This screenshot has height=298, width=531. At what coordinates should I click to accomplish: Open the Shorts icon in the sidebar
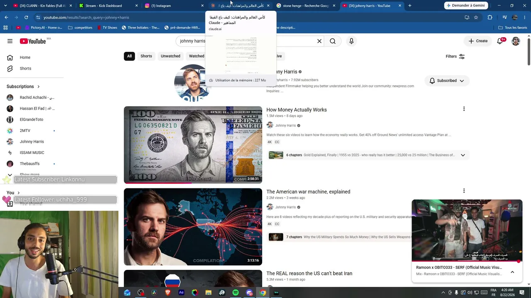(x=10, y=68)
